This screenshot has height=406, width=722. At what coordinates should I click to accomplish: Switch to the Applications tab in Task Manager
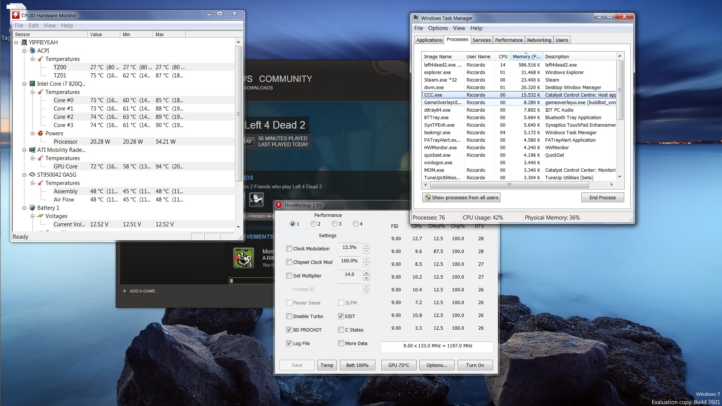point(429,40)
